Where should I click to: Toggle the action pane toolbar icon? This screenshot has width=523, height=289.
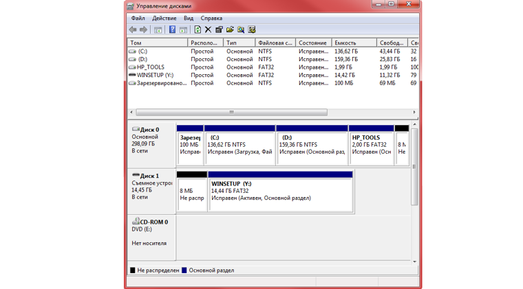click(183, 30)
